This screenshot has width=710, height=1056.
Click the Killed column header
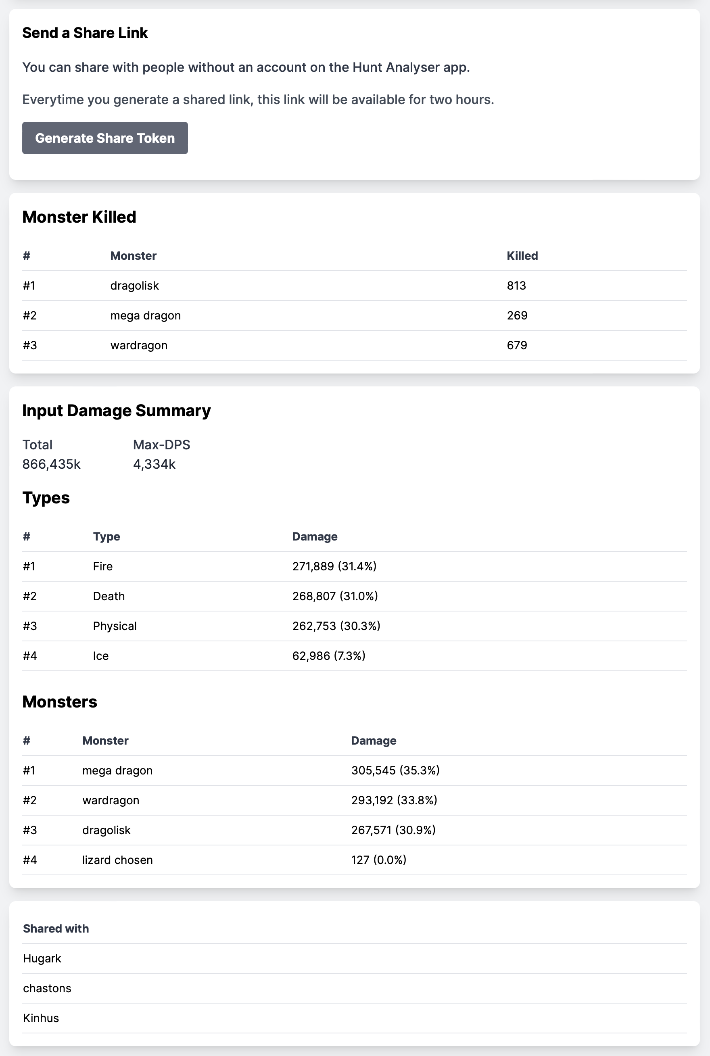click(522, 256)
